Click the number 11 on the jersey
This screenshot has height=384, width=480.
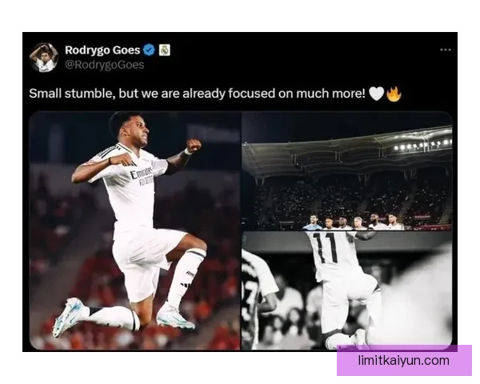click(326, 248)
